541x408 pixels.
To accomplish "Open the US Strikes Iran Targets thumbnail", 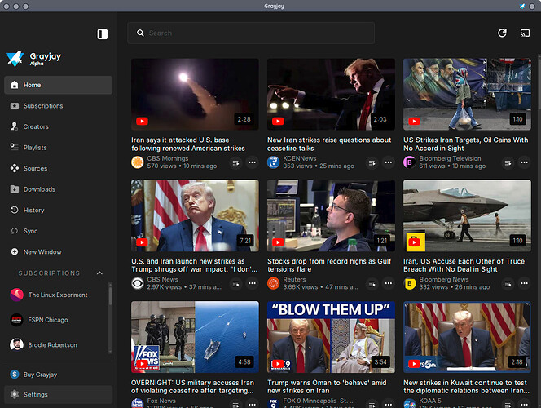I will [467, 95].
